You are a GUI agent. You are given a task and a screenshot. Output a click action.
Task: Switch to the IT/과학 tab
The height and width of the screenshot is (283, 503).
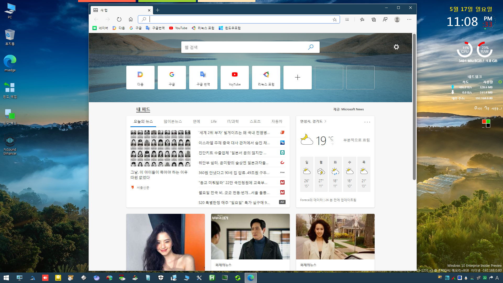[233, 121]
